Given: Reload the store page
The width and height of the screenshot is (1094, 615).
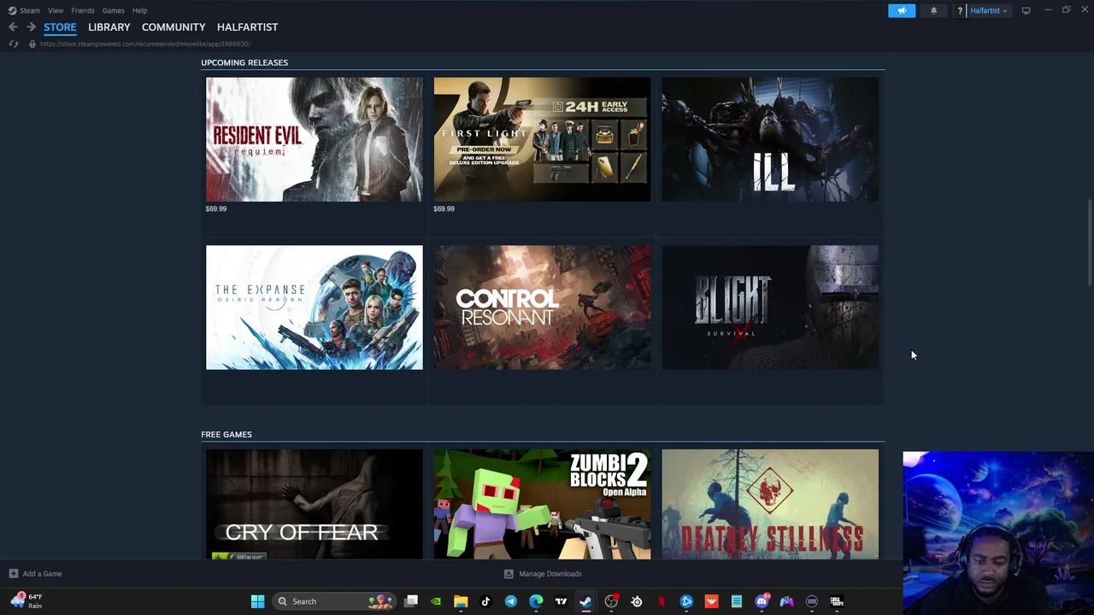Looking at the screenshot, I should (x=13, y=44).
